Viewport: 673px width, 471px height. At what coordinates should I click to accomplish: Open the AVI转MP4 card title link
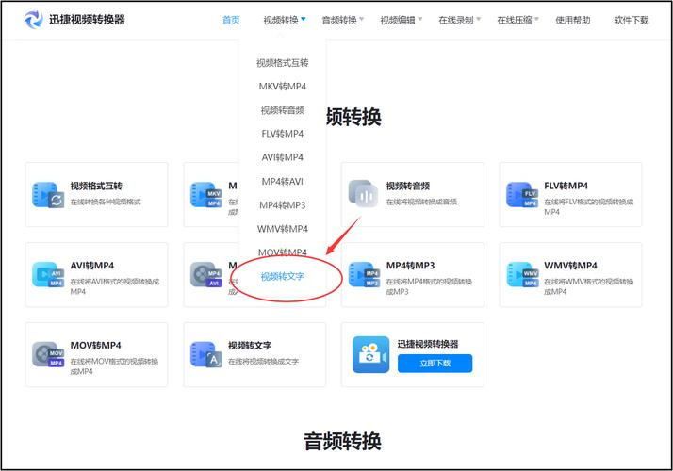click(91, 266)
